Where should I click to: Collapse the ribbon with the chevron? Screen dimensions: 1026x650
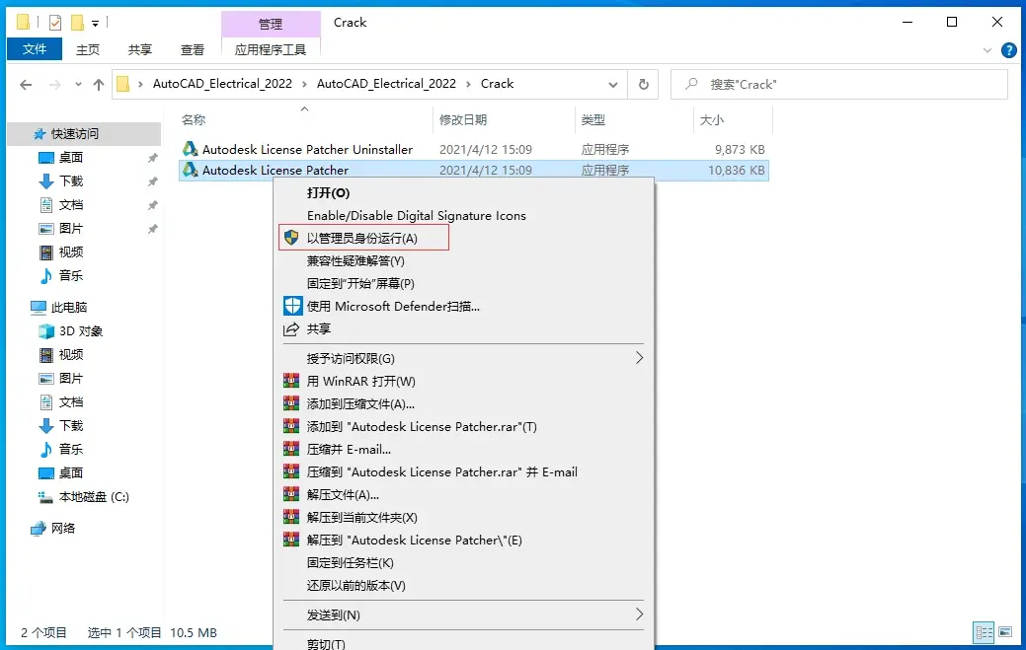click(987, 50)
